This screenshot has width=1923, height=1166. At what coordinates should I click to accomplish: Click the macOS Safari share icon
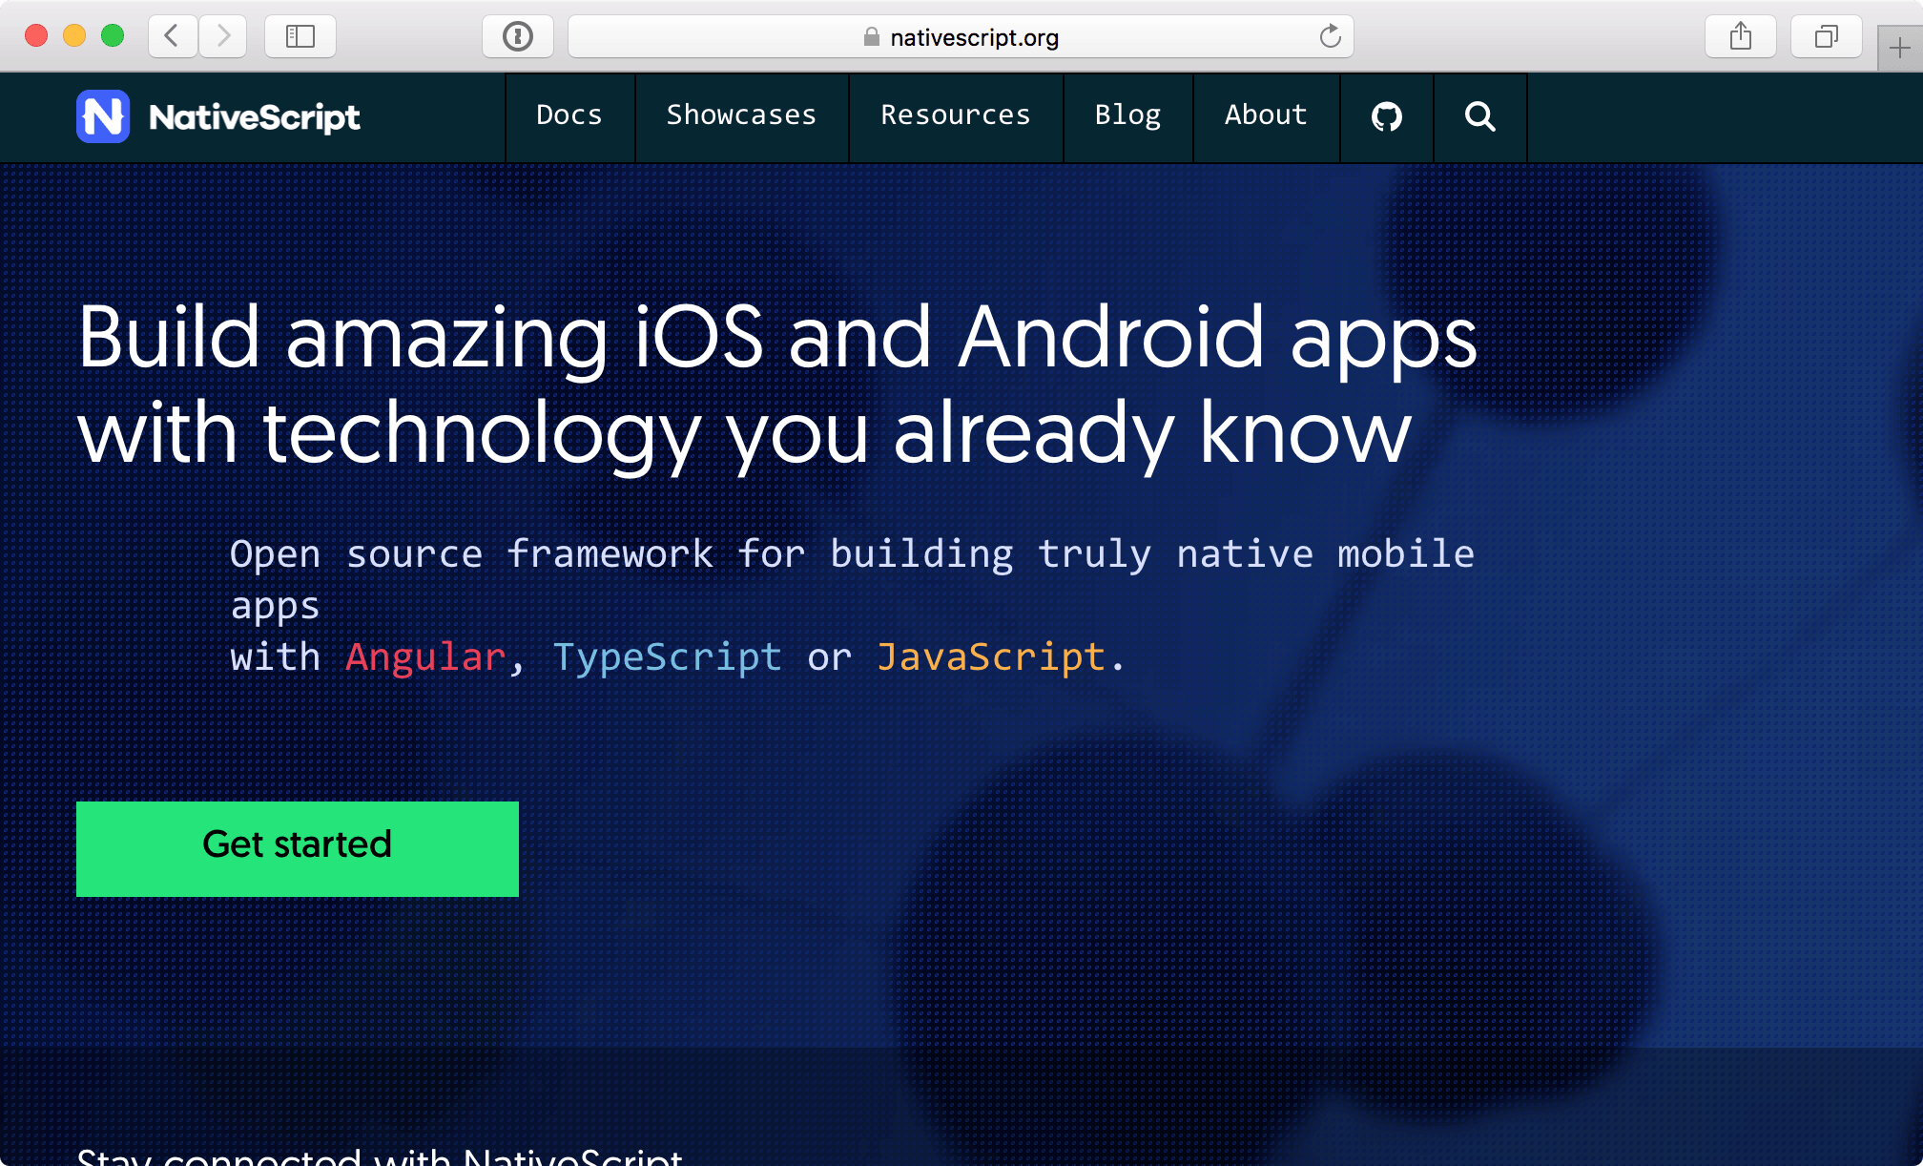click(x=1742, y=37)
